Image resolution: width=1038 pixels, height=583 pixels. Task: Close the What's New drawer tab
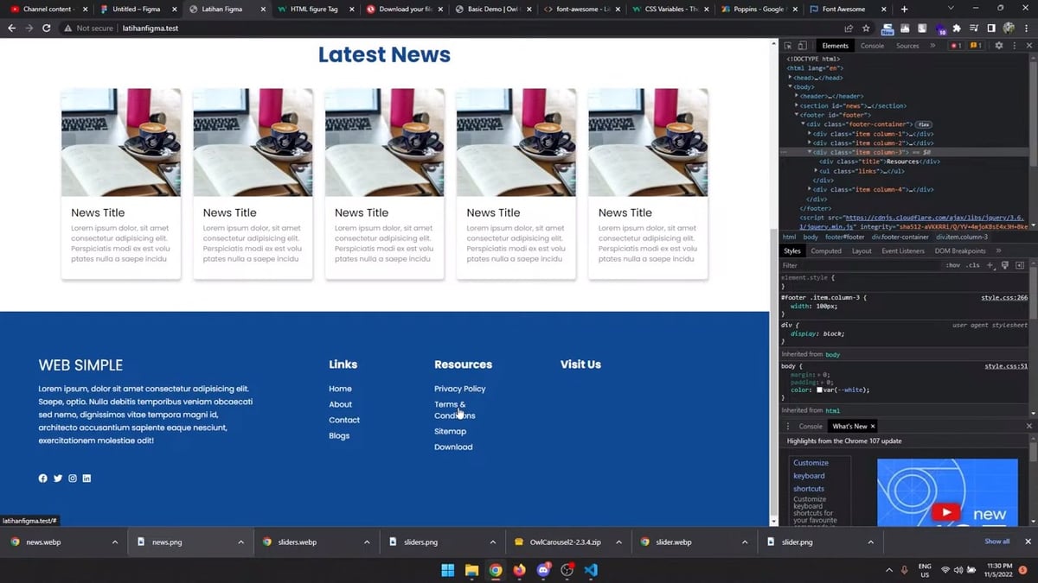click(x=873, y=426)
